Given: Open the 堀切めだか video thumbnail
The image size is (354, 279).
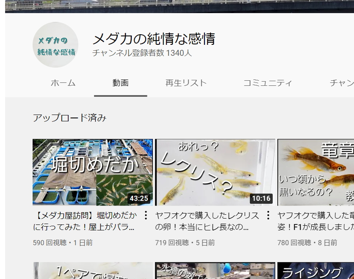Looking at the screenshot, I should click(x=93, y=172).
